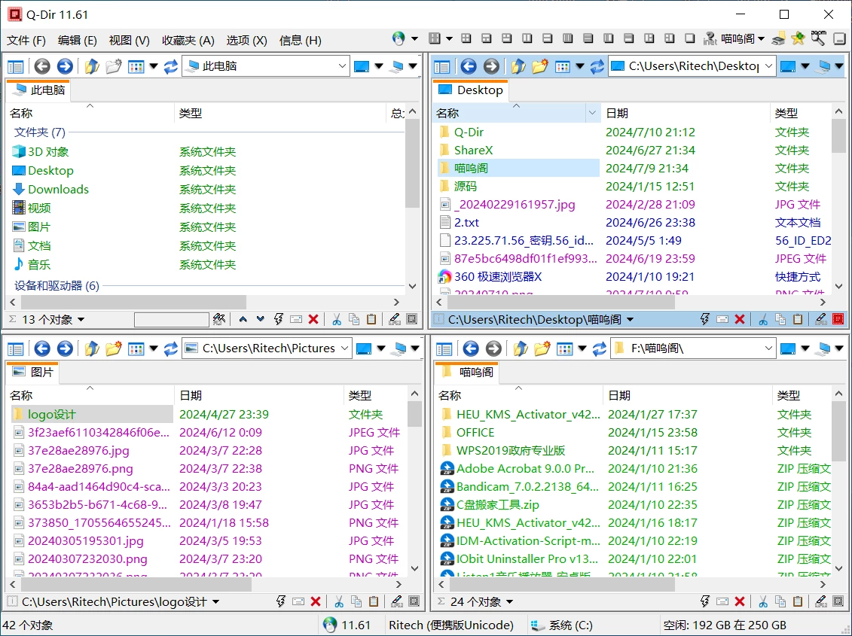
Task: Cut with the scissors in the Desktop pane status bar
Action: coord(763,319)
